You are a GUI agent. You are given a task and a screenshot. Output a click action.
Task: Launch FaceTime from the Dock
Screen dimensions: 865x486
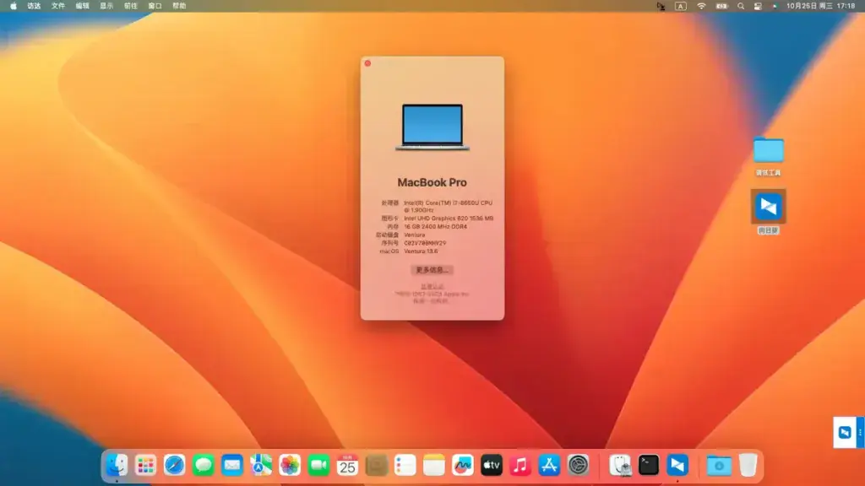click(x=318, y=466)
